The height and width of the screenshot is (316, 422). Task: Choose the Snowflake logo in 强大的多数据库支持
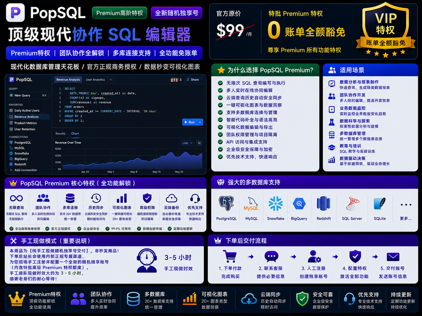pos(276,203)
